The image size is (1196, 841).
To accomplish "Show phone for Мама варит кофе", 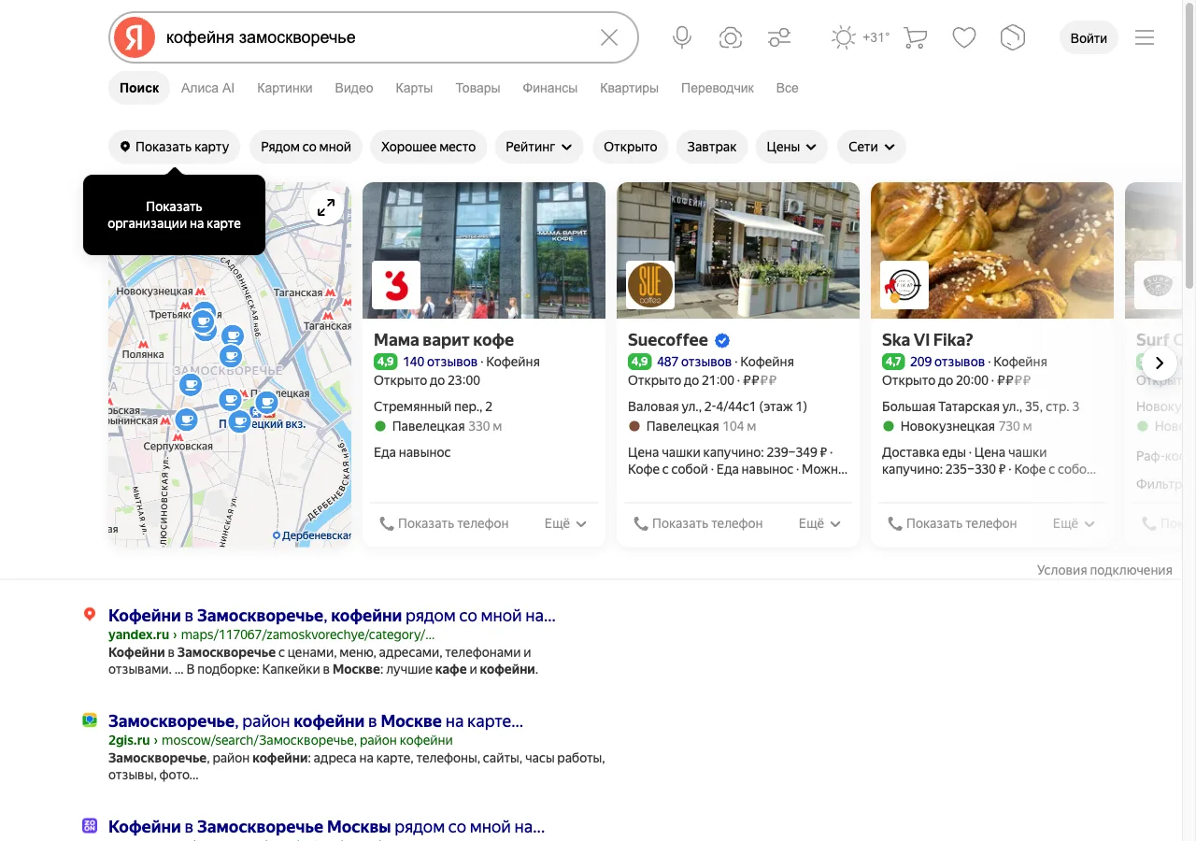I will [x=444, y=523].
